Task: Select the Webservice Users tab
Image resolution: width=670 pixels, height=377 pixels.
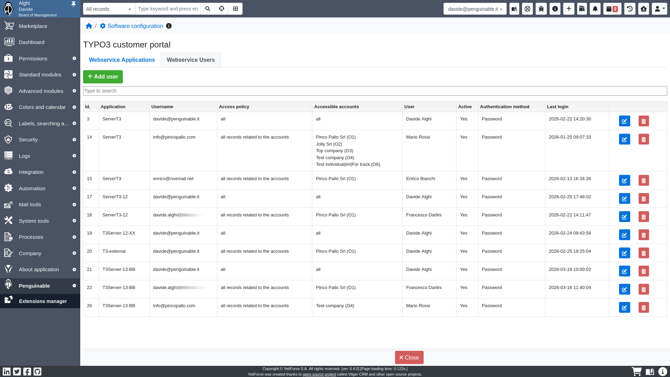Action: [x=191, y=60]
